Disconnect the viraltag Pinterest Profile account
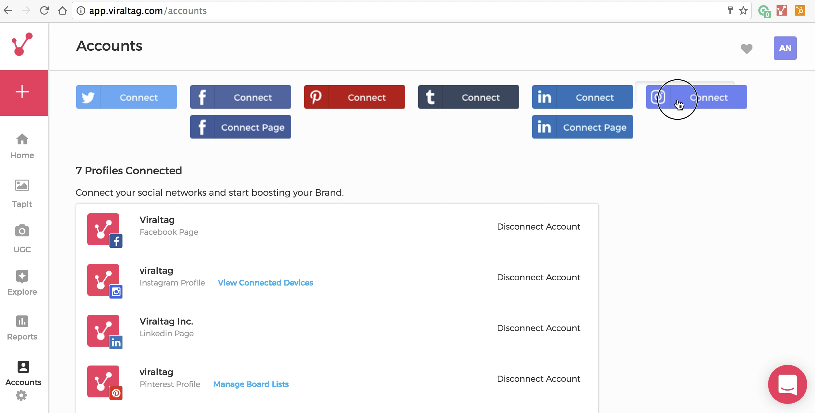 pos(538,379)
